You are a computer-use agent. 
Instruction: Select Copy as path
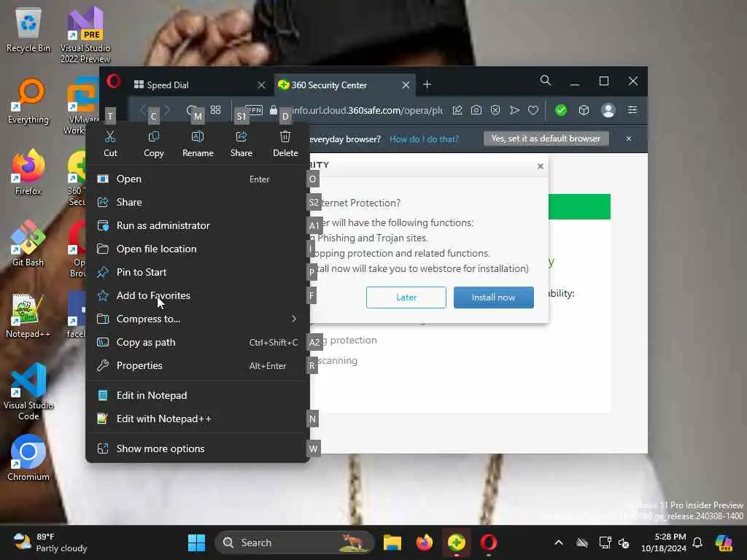click(198, 343)
